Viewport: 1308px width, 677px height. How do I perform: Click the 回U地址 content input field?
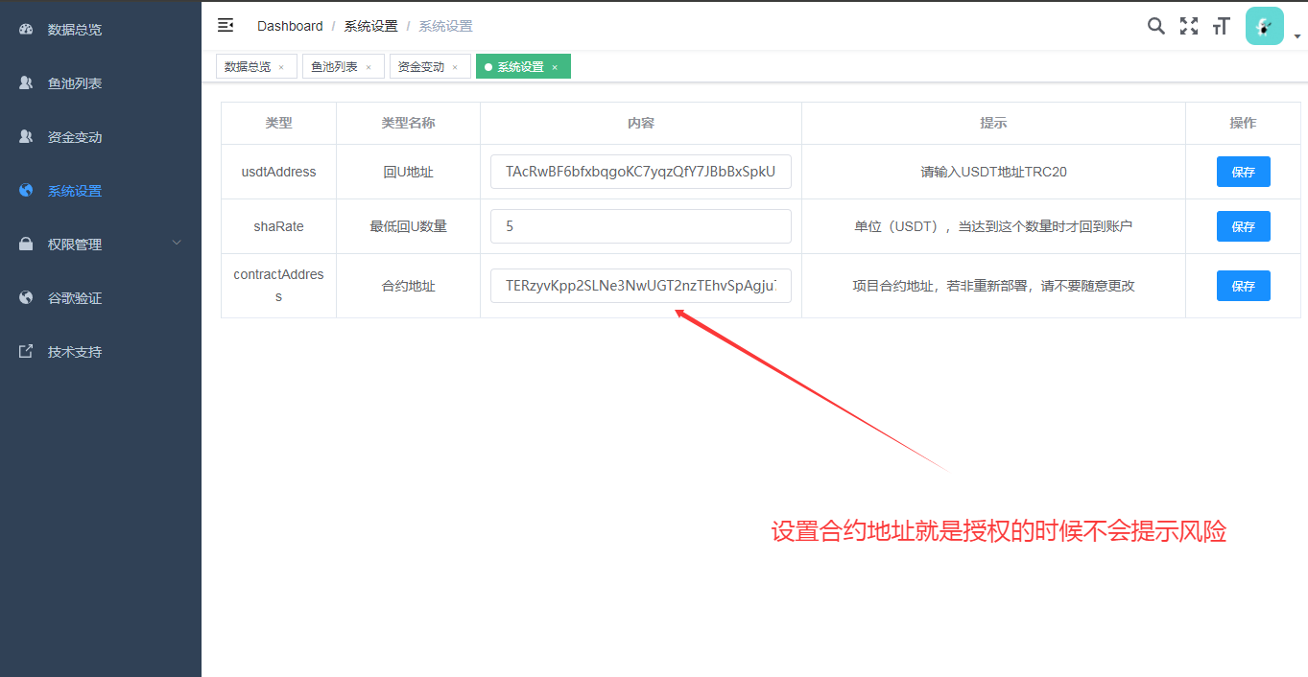pos(640,171)
